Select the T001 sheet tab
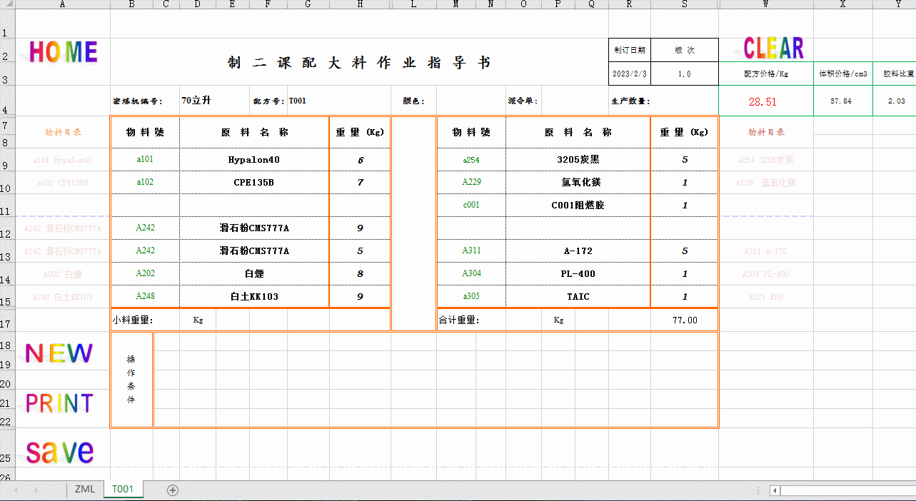 (123, 490)
